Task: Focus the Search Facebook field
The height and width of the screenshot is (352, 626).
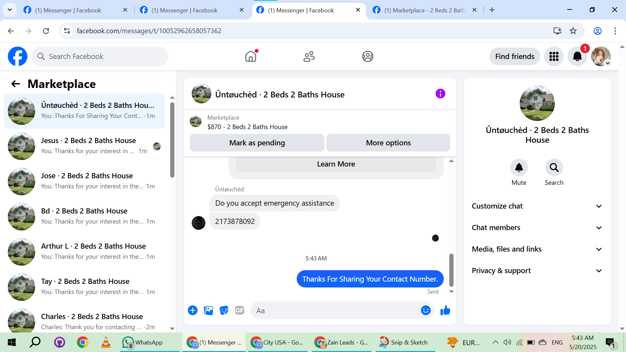Action: pos(100,56)
